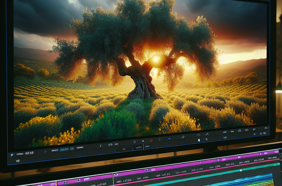The height and width of the screenshot is (186, 282).
Task: Click the grey round power-style icon right of record
Action: click(x=159, y=139)
